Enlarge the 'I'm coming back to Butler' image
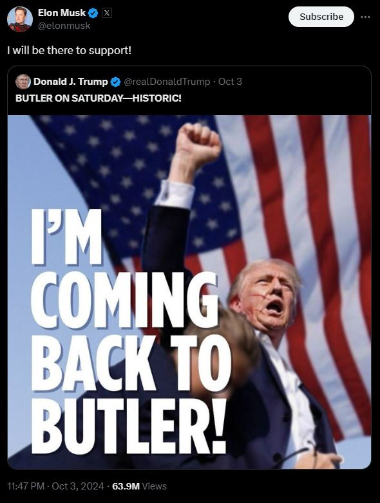The height and width of the screenshot is (503, 380). (x=189, y=292)
